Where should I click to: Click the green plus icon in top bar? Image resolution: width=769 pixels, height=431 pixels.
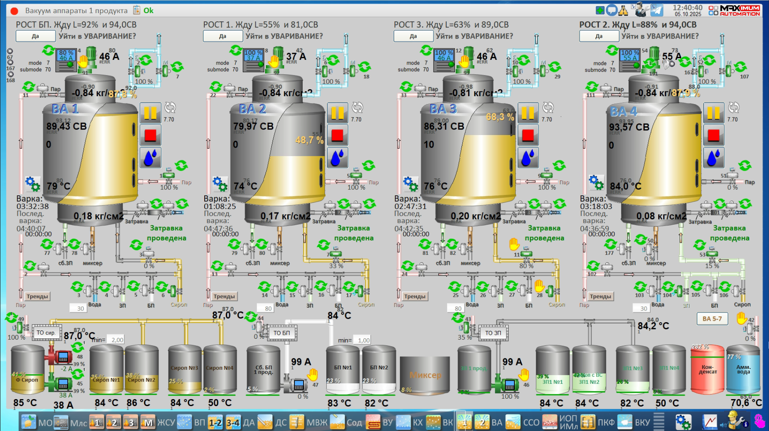(x=600, y=10)
